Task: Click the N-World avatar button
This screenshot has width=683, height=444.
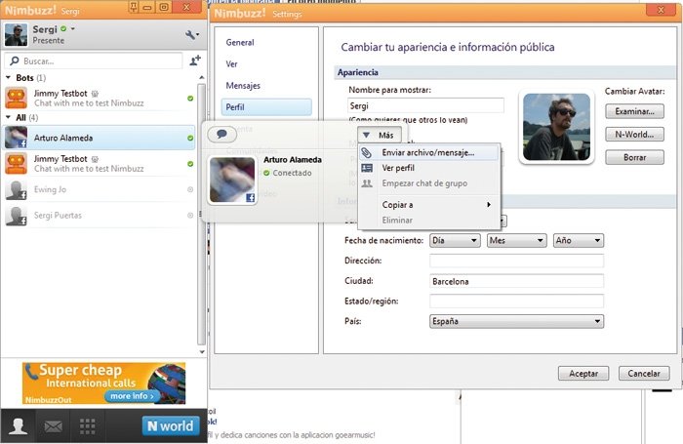Action: click(x=634, y=135)
